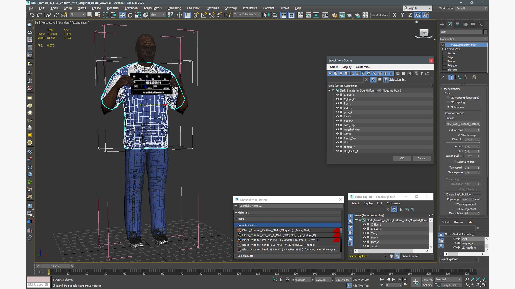
Task: Open the Create panel tab
Action: tap(442, 24)
